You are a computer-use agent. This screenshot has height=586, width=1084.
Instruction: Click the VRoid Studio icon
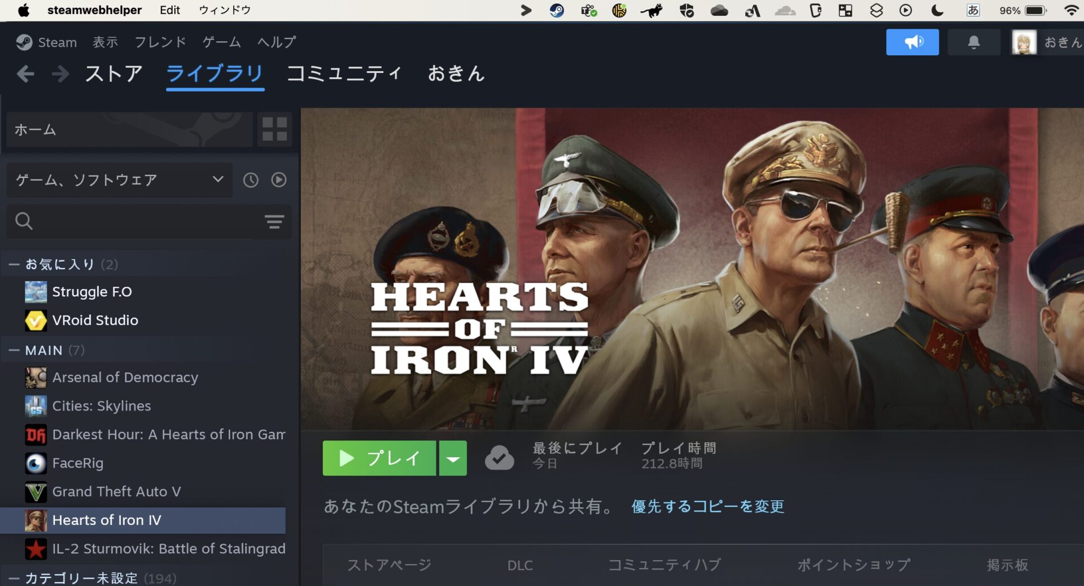pos(36,320)
